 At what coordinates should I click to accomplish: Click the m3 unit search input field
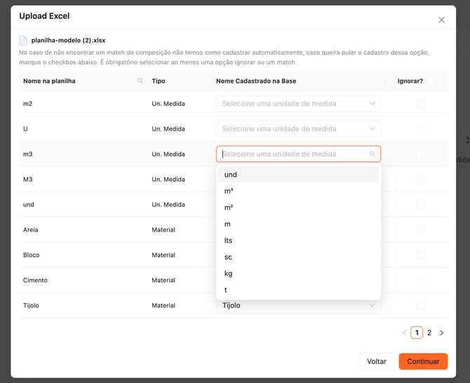click(293, 154)
